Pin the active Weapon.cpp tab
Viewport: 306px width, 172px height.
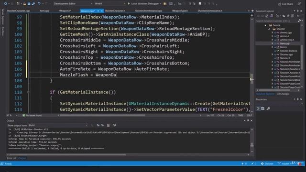coord(98,11)
